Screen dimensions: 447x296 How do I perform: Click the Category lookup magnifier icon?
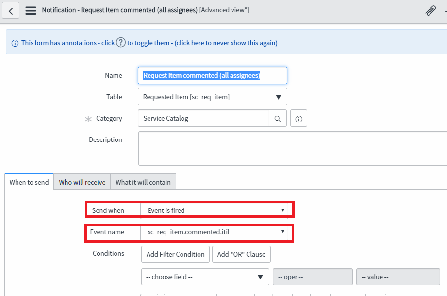[x=278, y=119]
